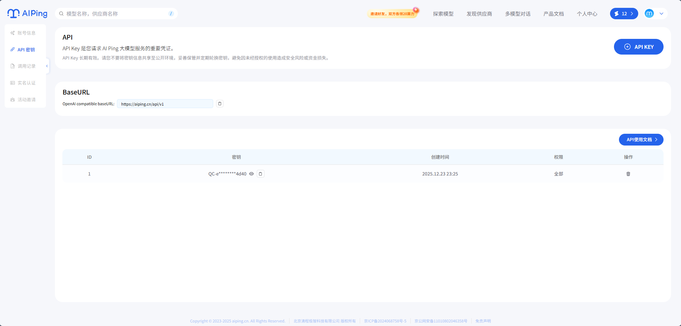Click the user avatar icon
The image size is (681, 326).
[x=649, y=14]
